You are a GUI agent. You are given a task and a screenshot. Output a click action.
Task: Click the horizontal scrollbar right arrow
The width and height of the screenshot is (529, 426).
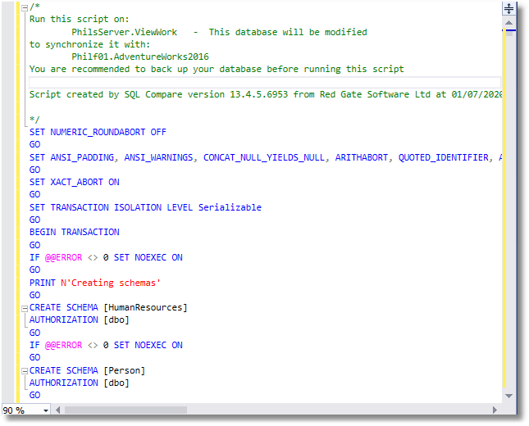[495, 410]
